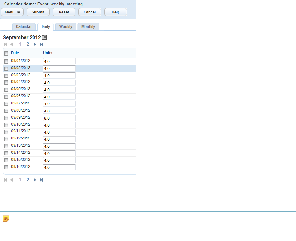Check the box for 09/03/2012
Image resolution: width=296 pixels, height=241 pixels.
pos(6,76)
